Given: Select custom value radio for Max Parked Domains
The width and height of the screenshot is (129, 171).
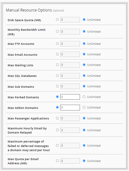Looking at the screenshot, I should click(57, 97).
